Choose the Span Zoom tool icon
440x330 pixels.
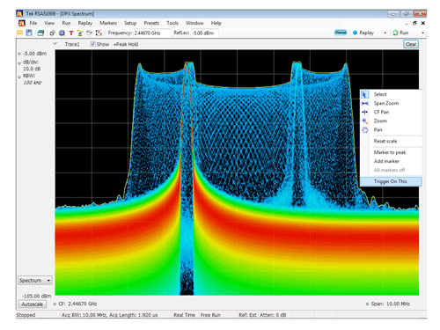[365, 103]
